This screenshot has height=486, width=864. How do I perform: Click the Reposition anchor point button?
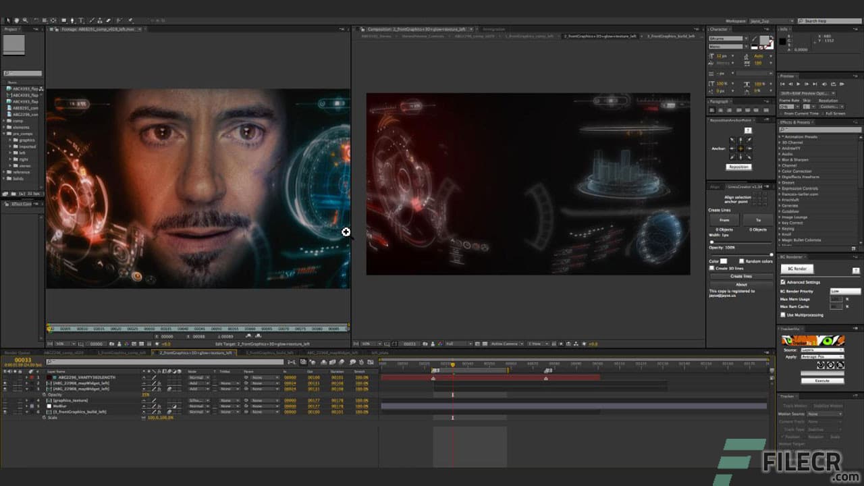[738, 166]
